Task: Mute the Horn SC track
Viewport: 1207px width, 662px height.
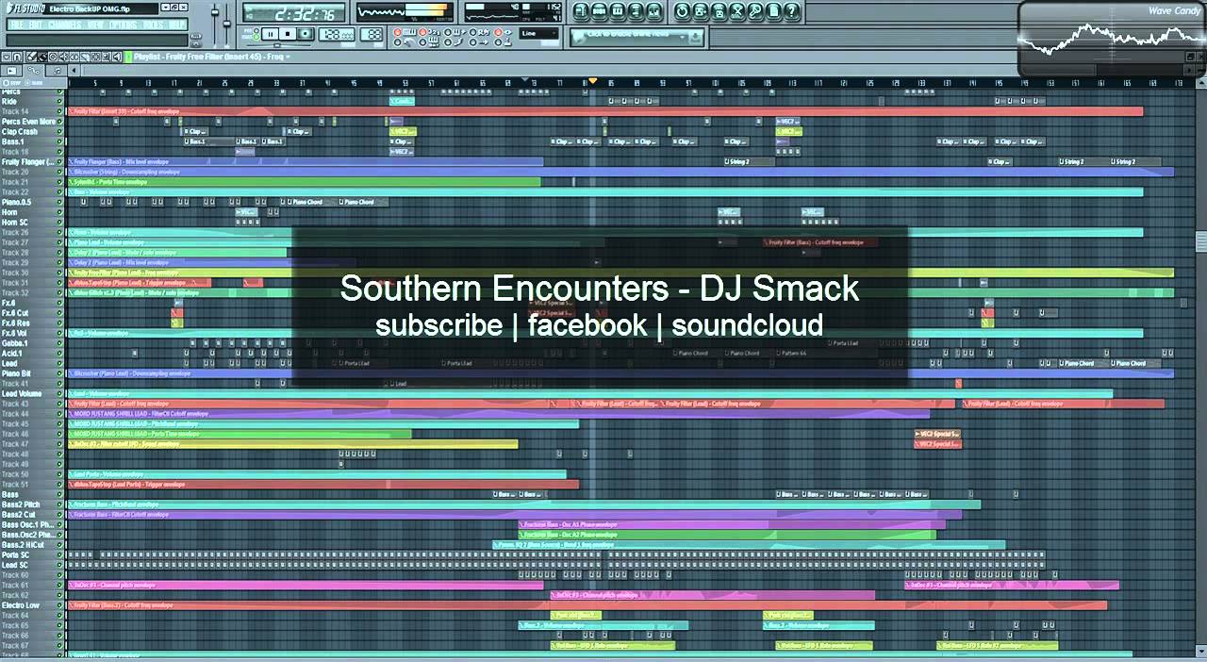Action: click(x=59, y=222)
